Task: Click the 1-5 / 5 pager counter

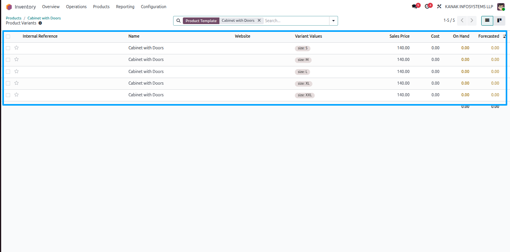Action: (x=449, y=21)
